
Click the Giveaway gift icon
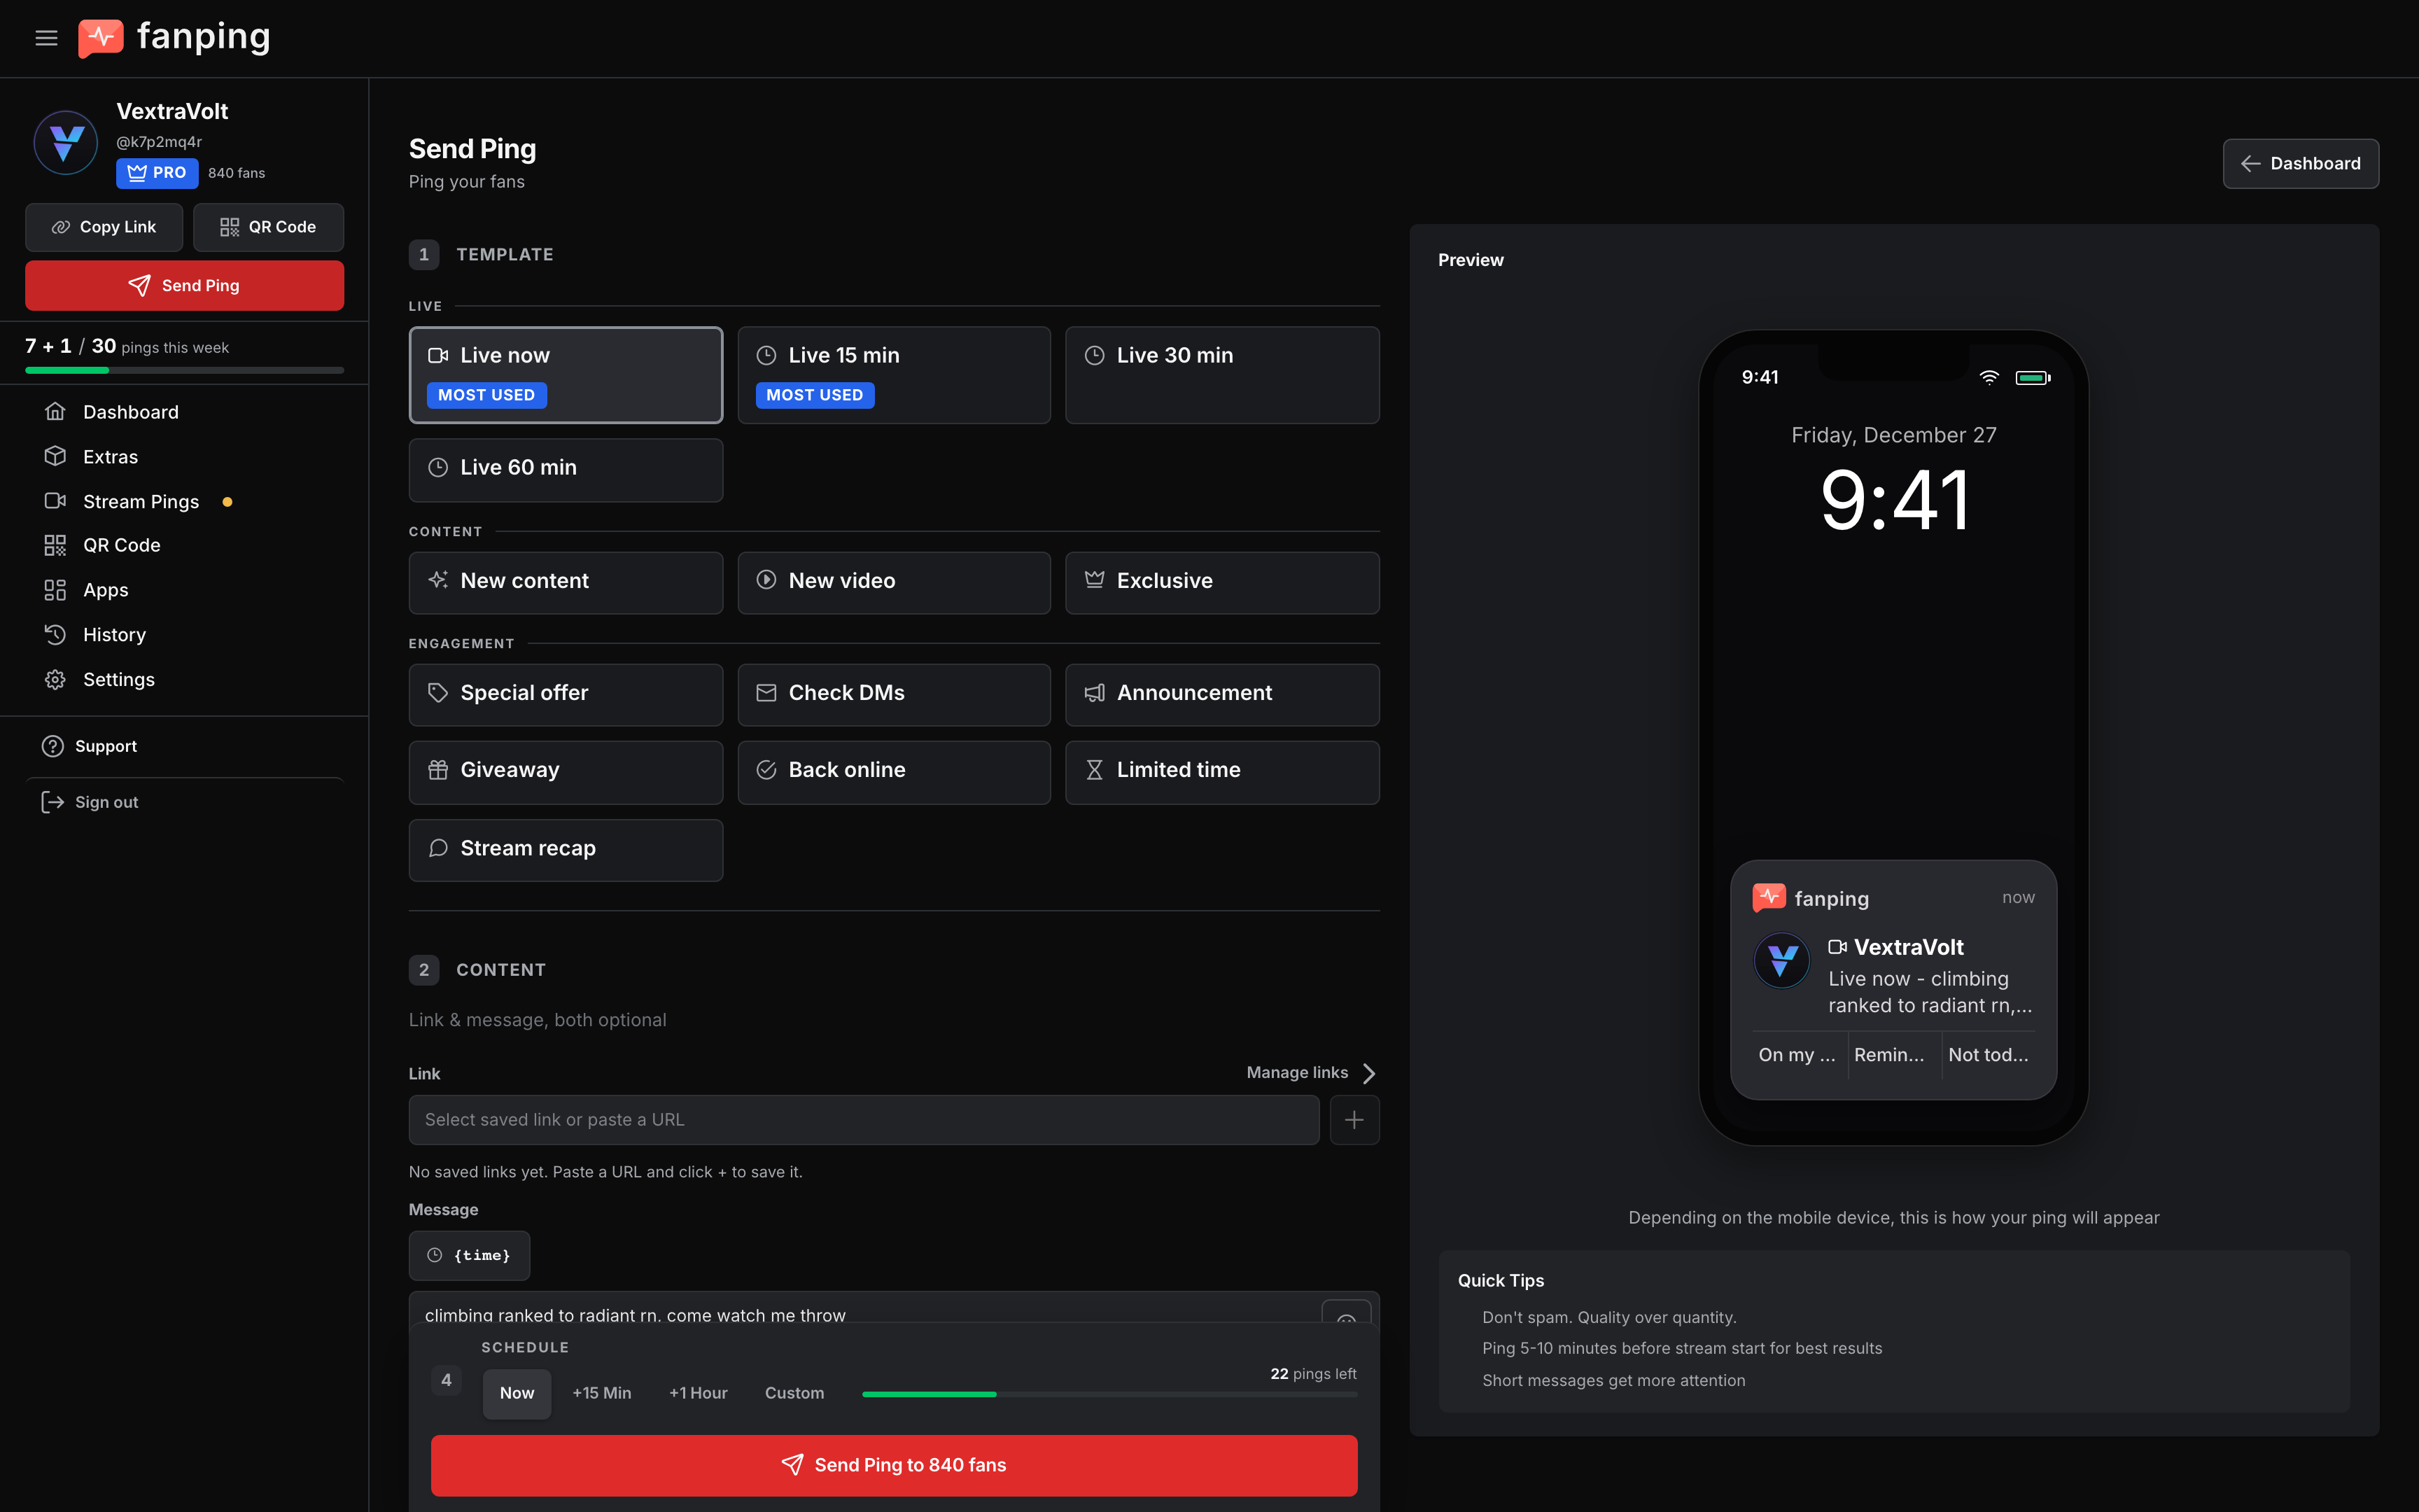click(438, 770)
